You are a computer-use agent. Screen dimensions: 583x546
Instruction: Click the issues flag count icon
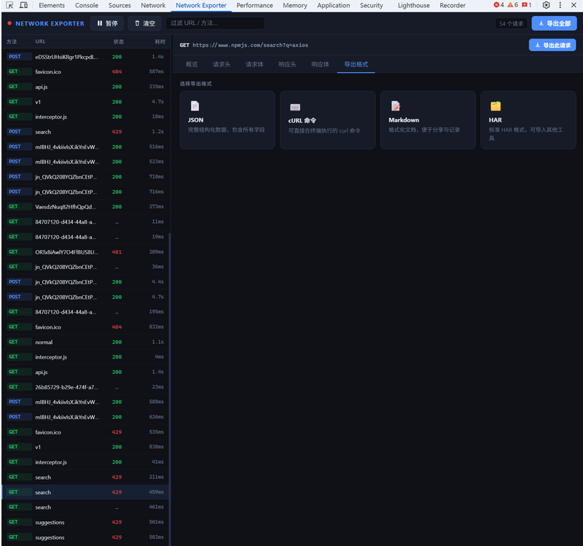coord(526,5)
